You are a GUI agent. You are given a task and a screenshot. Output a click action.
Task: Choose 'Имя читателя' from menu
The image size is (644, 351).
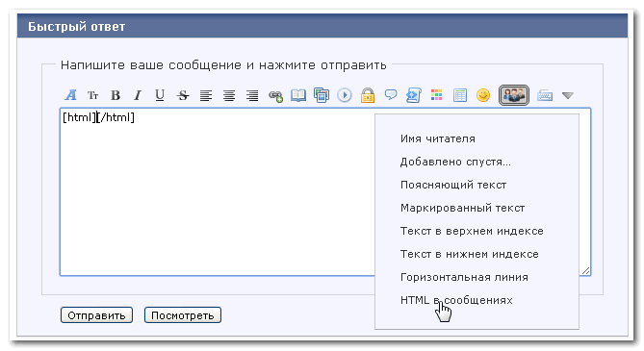(x=438, y=138)
